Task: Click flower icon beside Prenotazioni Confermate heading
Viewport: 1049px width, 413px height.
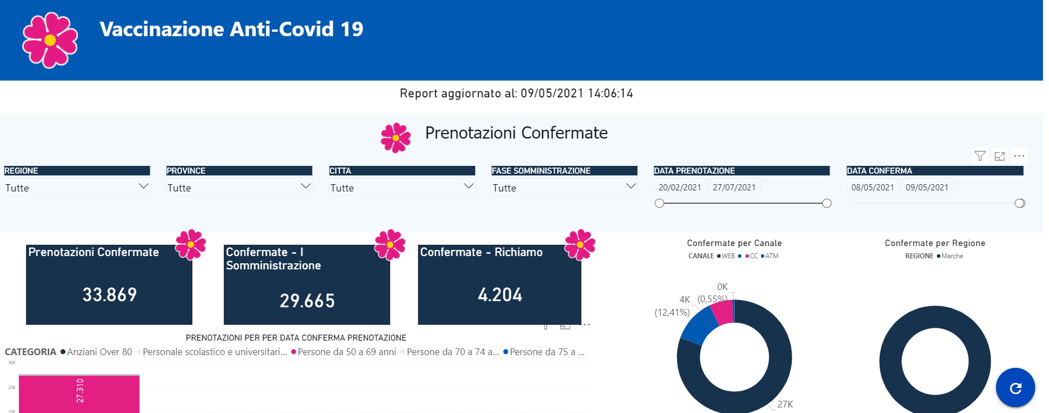Action: [396, 137]
